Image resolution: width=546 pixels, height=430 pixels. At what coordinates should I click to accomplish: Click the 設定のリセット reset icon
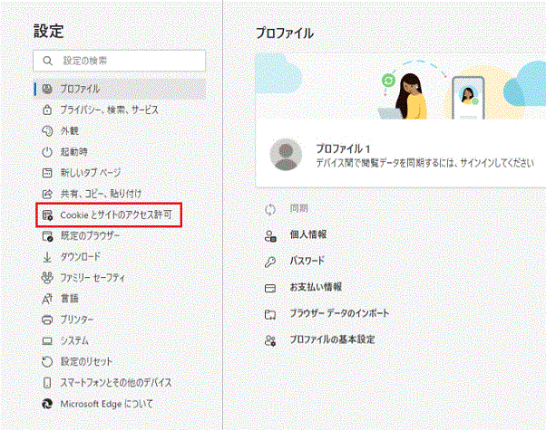click(x=47, y=362)
